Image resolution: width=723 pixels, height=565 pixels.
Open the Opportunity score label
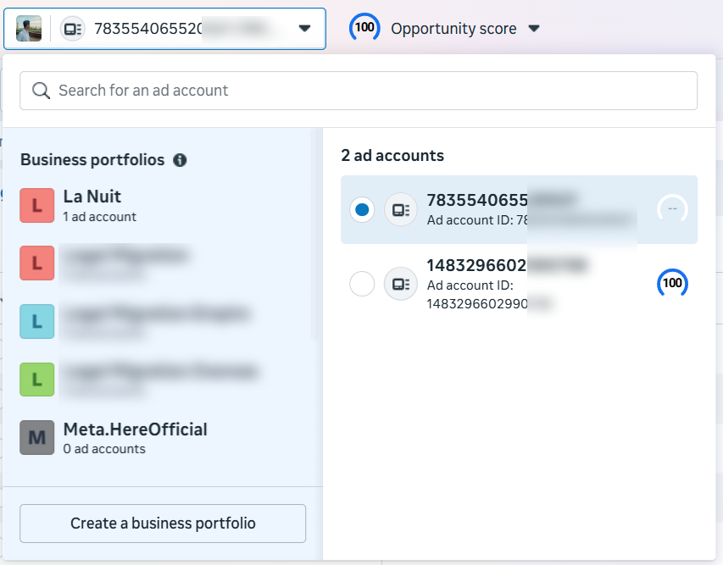tap(453, 29)
